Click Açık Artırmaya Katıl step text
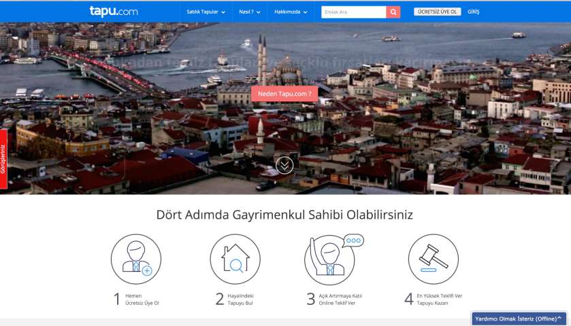 pos(340,300)
